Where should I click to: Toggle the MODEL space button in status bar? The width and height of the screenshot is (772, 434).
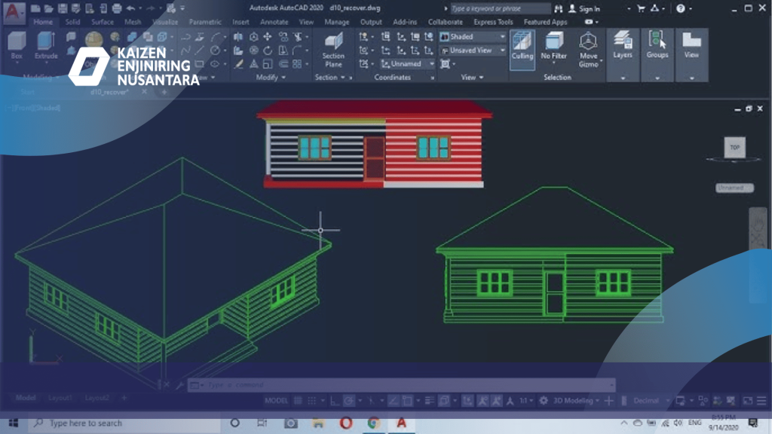[x=276, y=401]
